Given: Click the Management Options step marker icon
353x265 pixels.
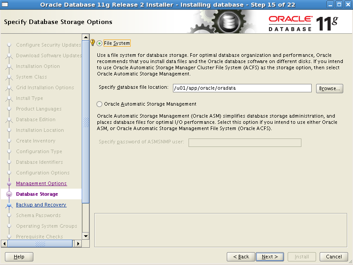Looking at the screenshot, I should click(x=9, y=183).
